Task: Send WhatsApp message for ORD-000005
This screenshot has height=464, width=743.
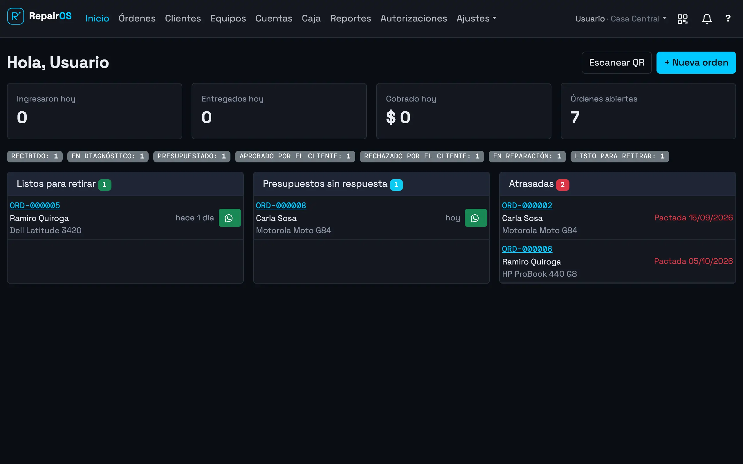Action: [x=230, y=218]
